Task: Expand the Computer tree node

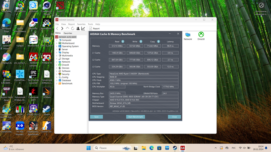Action: pos(57,40)
